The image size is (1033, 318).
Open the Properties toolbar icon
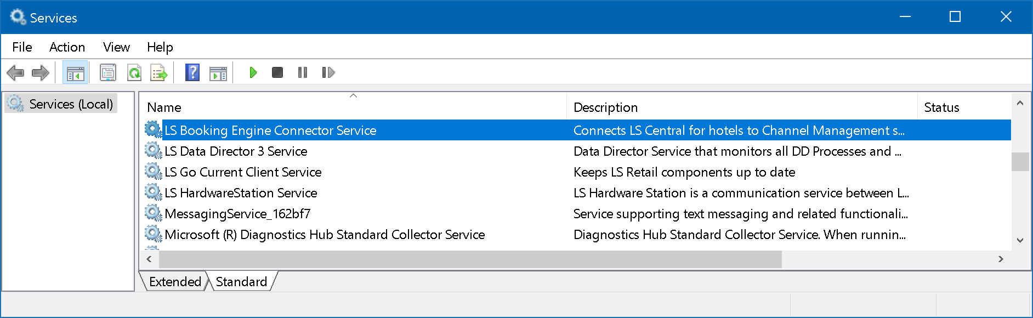[x=108, y=72]
